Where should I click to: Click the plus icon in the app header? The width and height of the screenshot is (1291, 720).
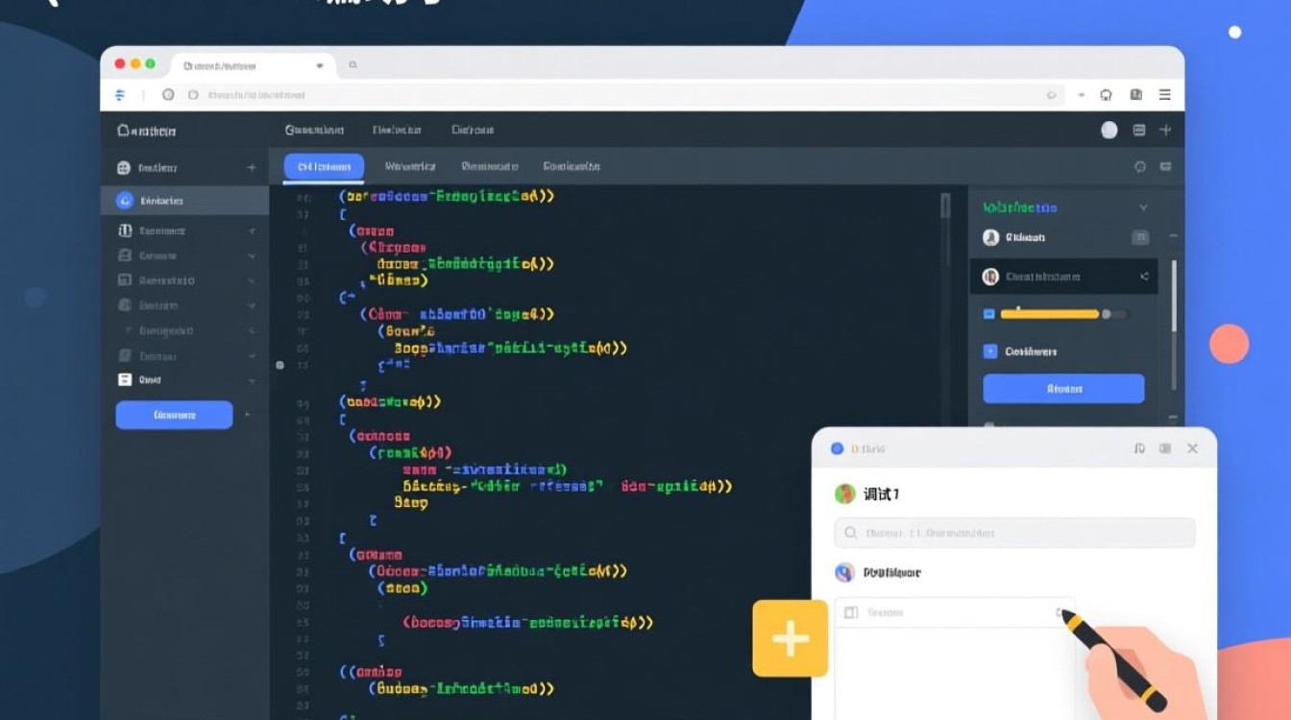1165,131
